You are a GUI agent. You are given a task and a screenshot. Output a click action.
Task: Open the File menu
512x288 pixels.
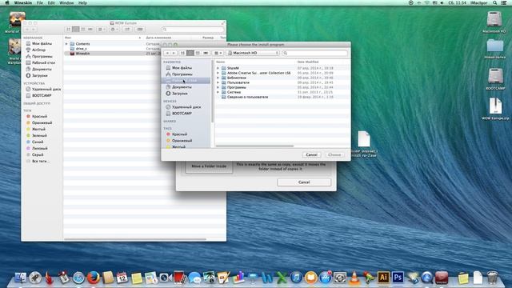[x=40, y=2]
